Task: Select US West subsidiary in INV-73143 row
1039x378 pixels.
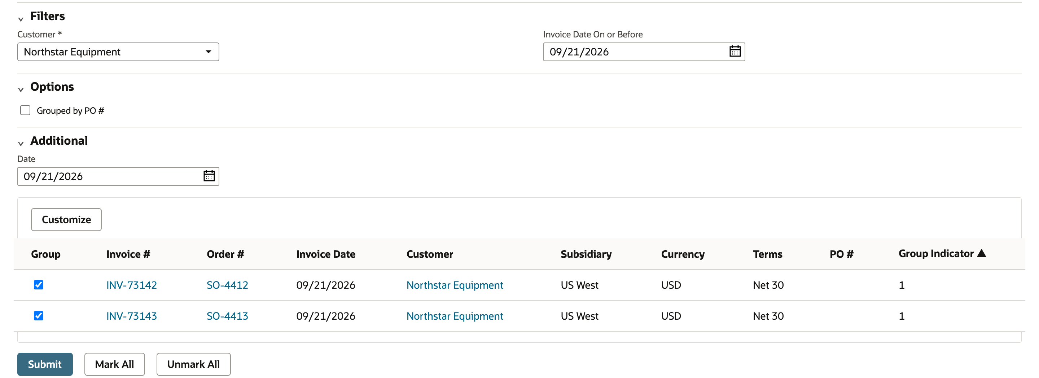Action: [x=579, y=316]
